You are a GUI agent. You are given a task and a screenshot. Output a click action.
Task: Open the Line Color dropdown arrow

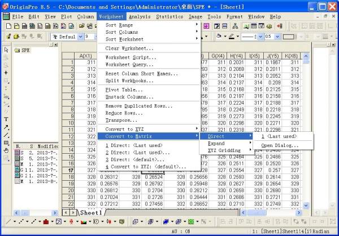[x=238, y=37]
